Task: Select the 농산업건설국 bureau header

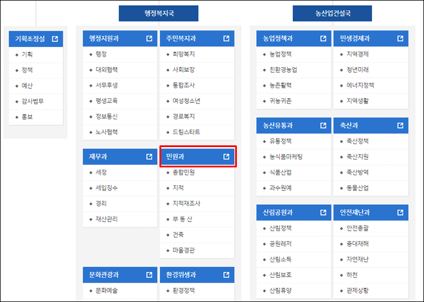Action: (332, 13)
